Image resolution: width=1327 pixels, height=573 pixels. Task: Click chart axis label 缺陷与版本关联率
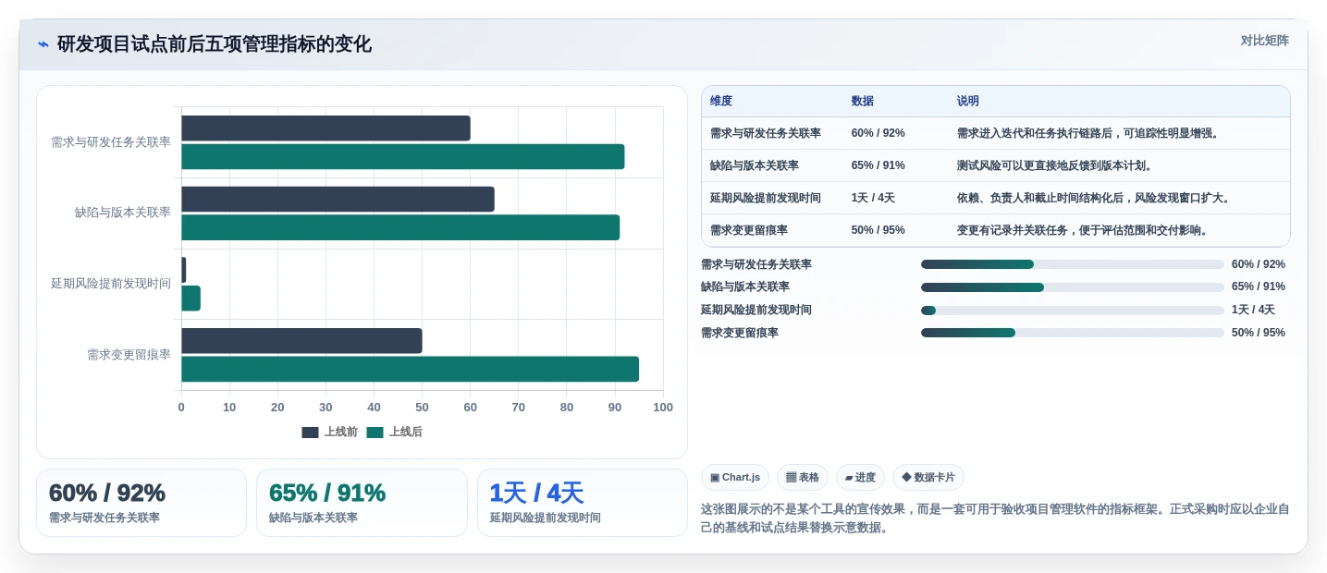tap(123, 213)
